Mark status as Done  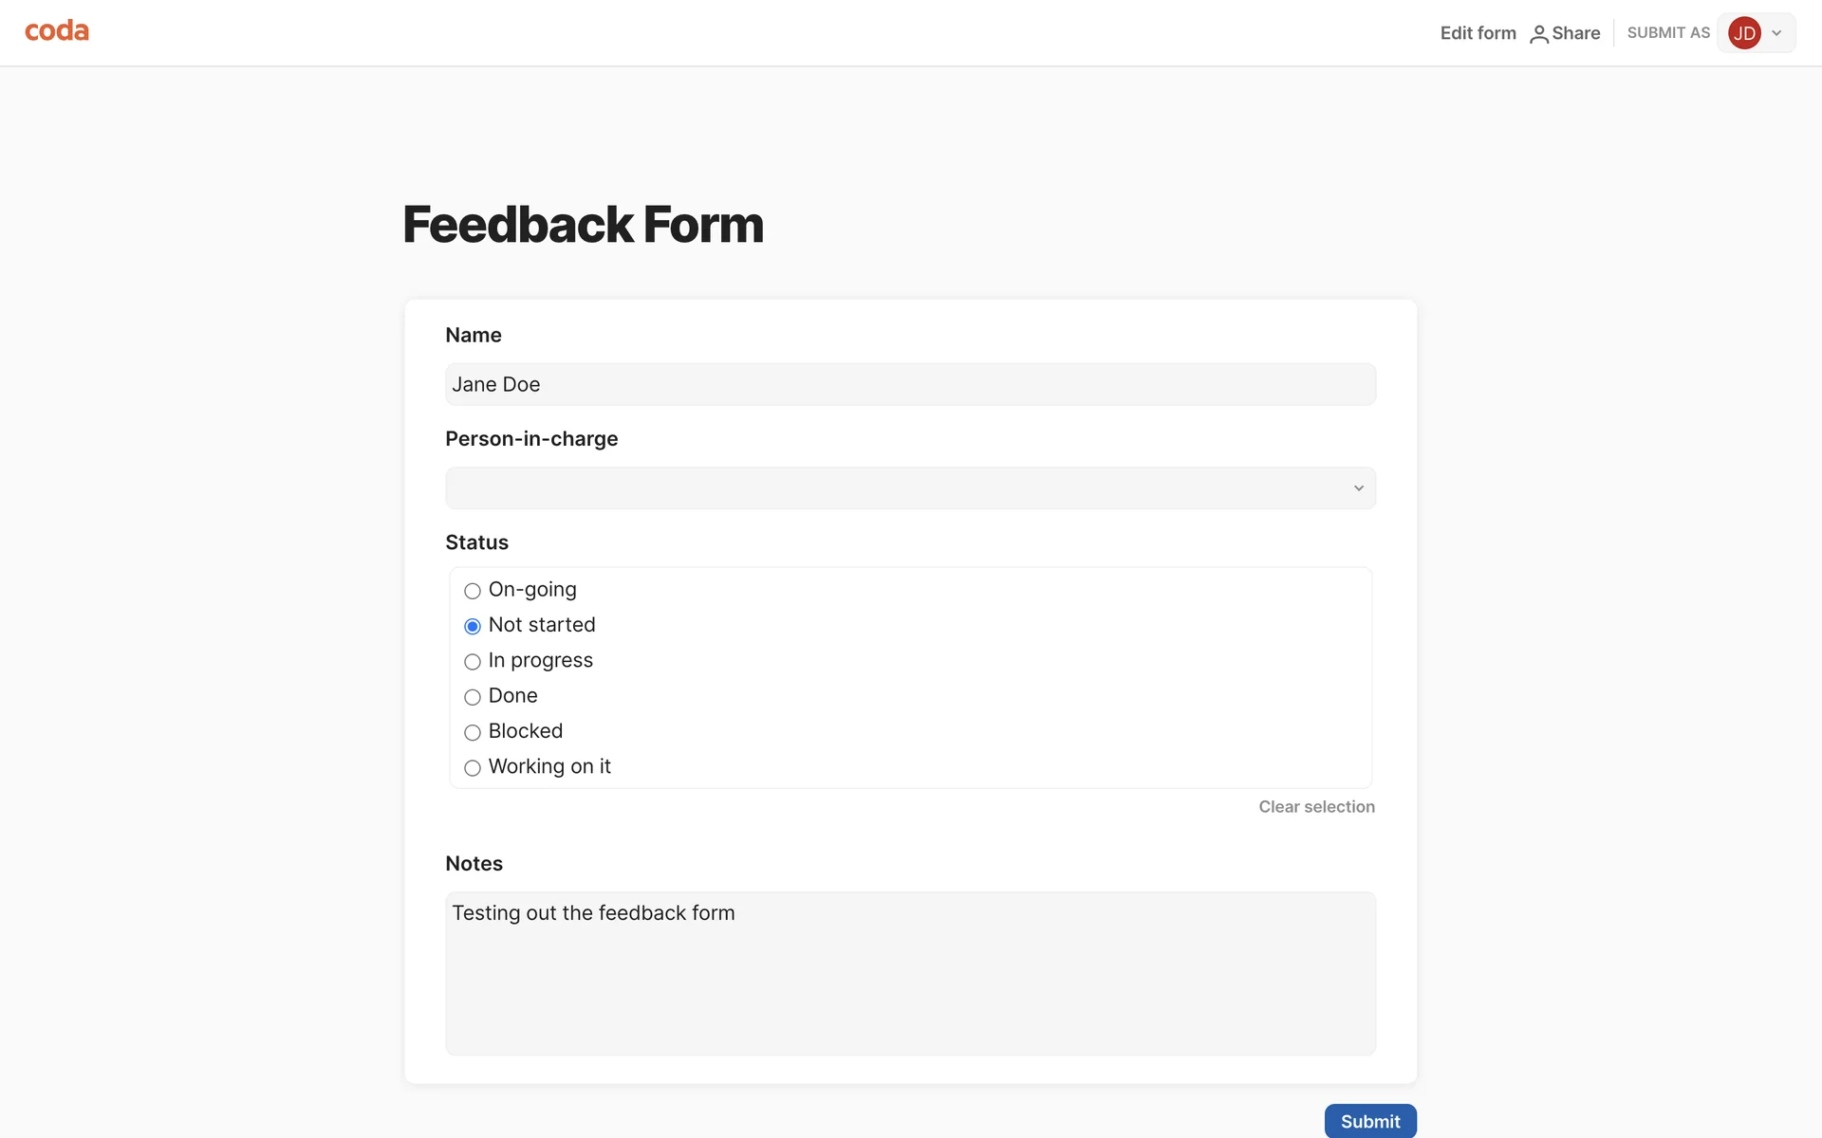473,697
